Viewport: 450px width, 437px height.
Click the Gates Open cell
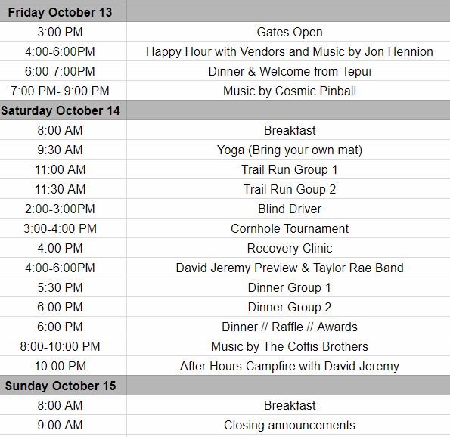pyautogui.click(x=288, y=32)
